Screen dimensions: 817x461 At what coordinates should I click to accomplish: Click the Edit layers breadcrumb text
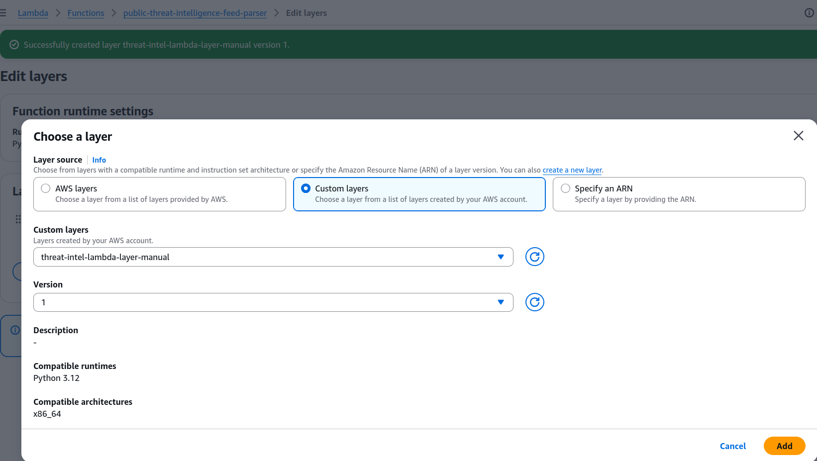coord(306,13)
